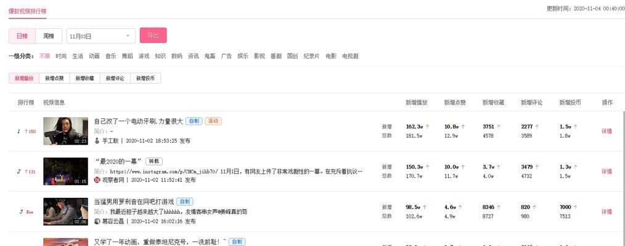Click the up arrow beside 98.5w
625x246 pixels.
[425, 207]
